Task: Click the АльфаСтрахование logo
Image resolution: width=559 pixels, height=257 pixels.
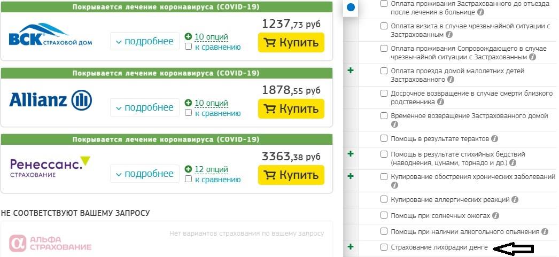Action: (x=50, y=243)
